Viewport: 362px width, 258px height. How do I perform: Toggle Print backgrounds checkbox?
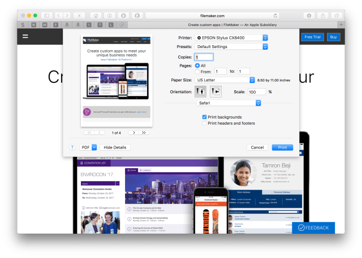click(x=204, y=117)
